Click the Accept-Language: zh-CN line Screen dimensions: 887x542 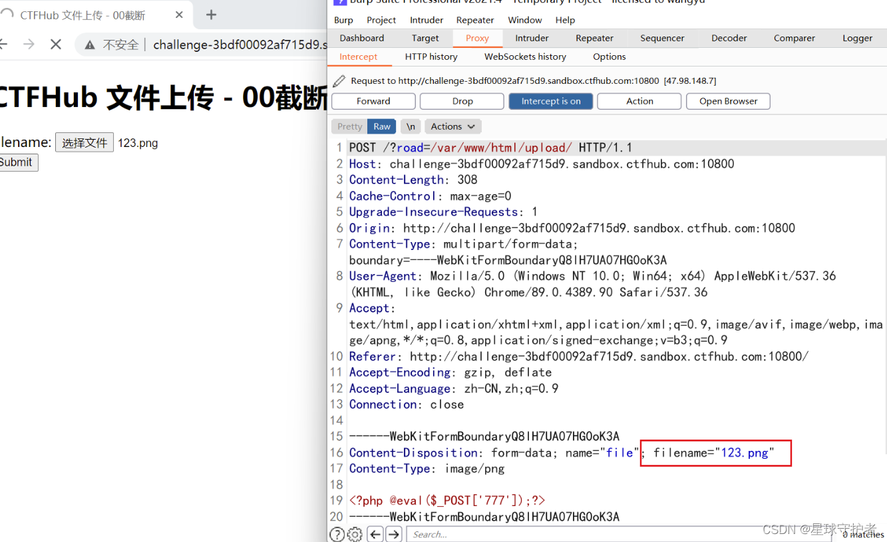(x=454, y=388)
